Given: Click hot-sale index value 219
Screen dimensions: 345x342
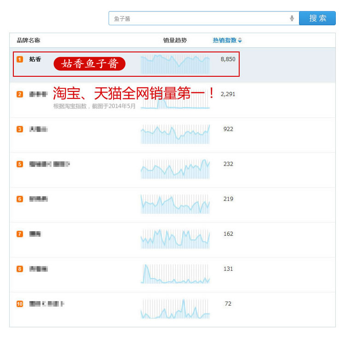Looking at the screenshot, I should click(228, 199).
